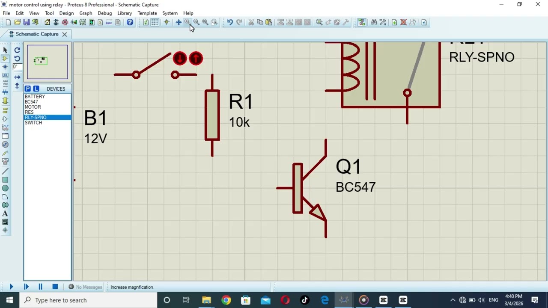Open the Property Assignment Tool
548x308 pixels.
[x=383, y=22]
